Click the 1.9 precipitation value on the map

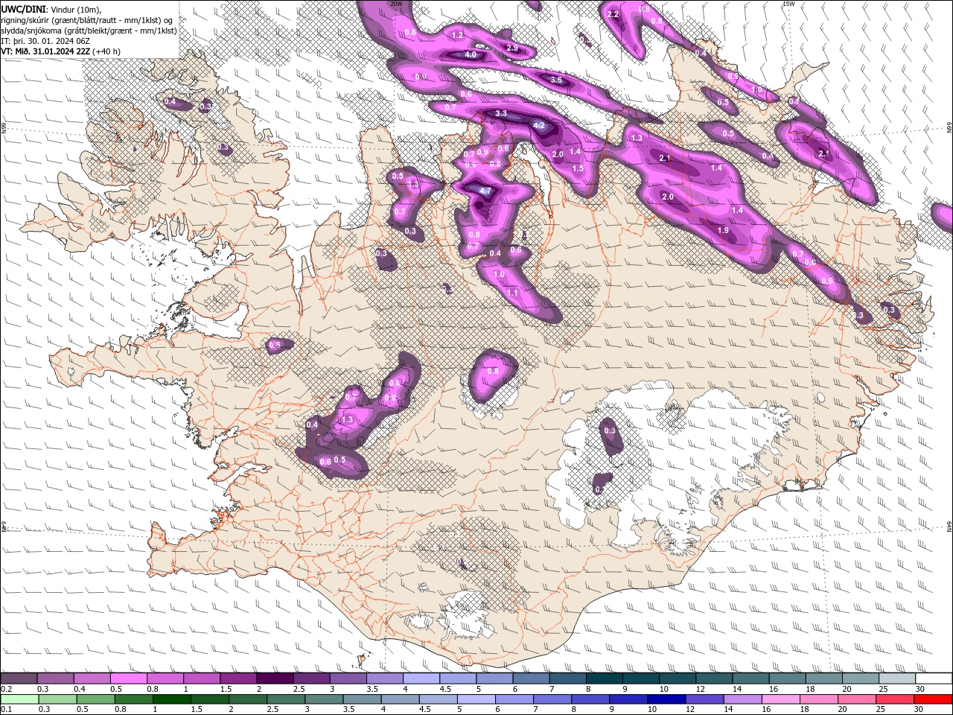point(723,230)
